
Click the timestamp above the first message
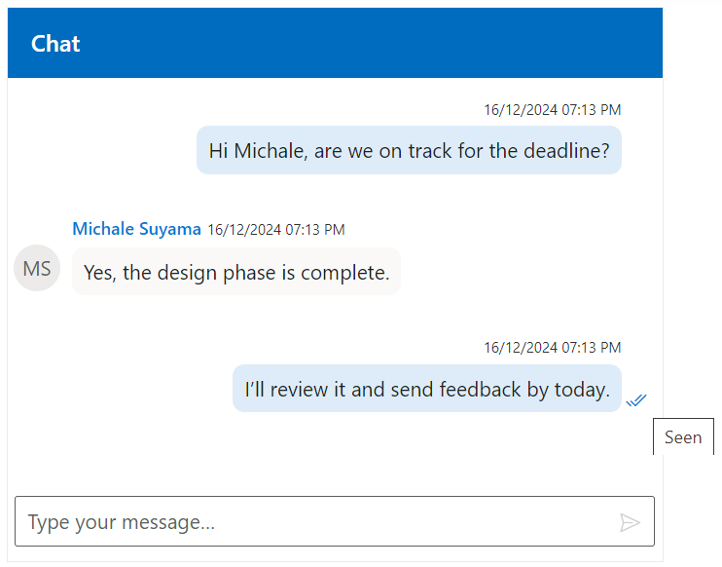552,109
